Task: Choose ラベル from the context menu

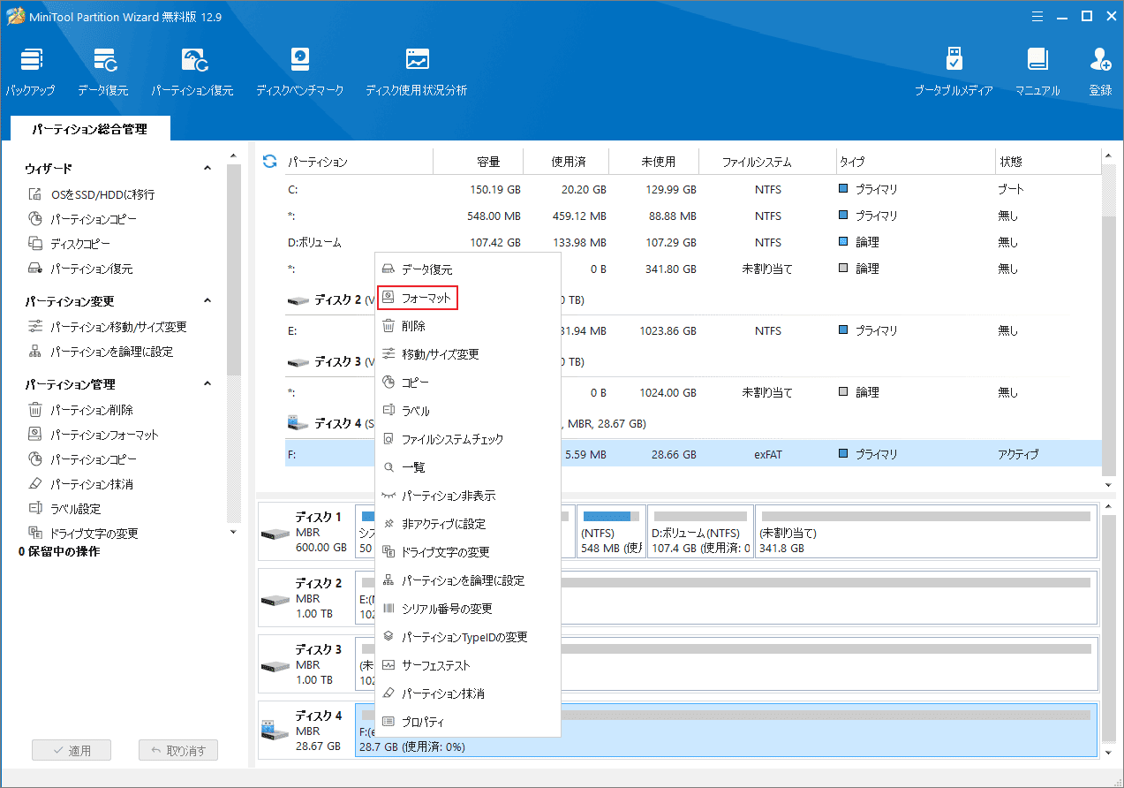Action: click(468, 411)
